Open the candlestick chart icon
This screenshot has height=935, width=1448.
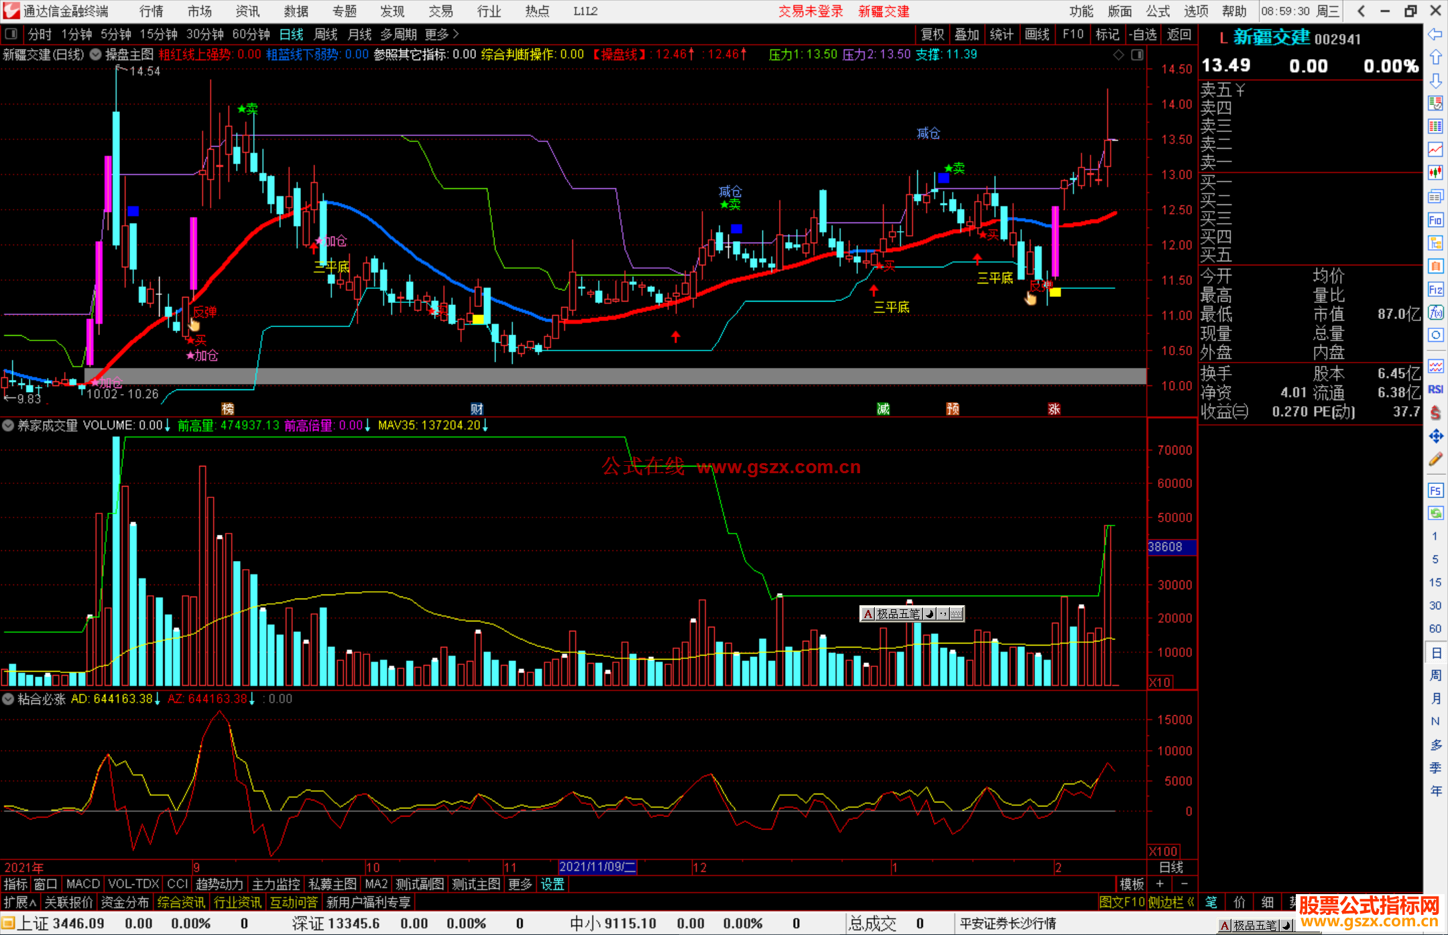click(x=1435, y=173)
